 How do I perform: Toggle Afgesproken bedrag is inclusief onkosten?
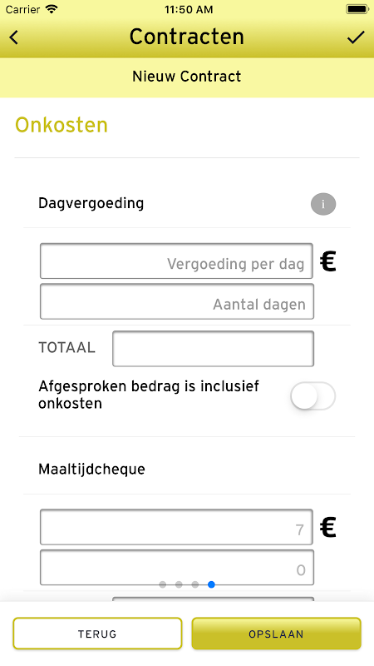point(313,396)
